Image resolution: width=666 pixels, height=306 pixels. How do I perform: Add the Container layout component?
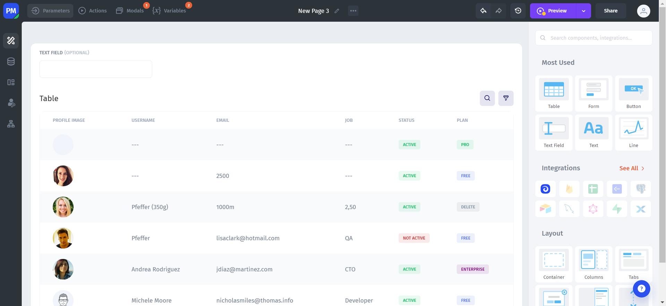click(554, 264)
